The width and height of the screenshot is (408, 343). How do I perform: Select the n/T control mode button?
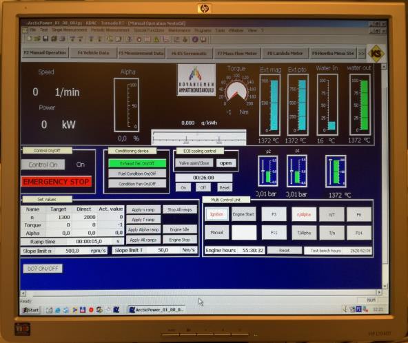(x=331, y=214)
